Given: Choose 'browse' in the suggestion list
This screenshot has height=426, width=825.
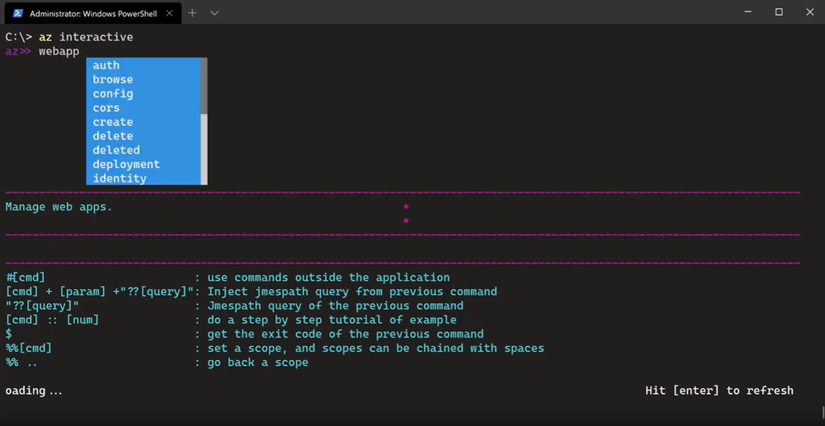Looking at the screenshot, I should point(113,79).
